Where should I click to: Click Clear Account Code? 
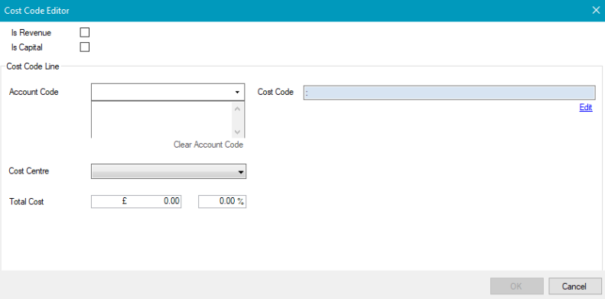[x=208, y=145]
